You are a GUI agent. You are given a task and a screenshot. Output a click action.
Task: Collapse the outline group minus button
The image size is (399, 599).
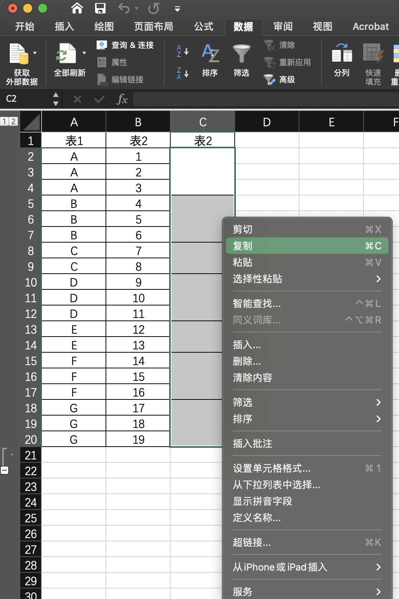4,470
